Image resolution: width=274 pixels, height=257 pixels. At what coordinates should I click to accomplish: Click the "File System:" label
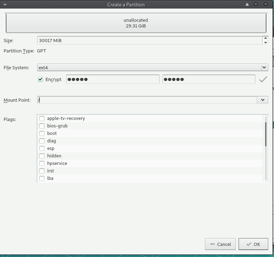coord(16,68)
